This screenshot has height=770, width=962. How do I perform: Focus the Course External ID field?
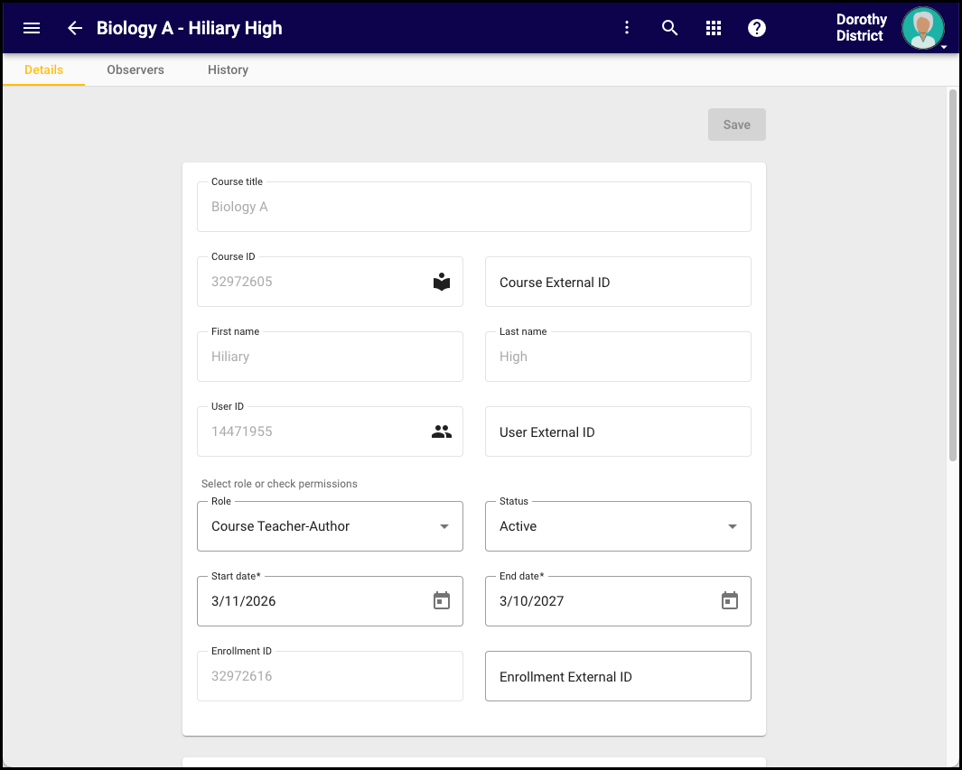coord(618,282)
